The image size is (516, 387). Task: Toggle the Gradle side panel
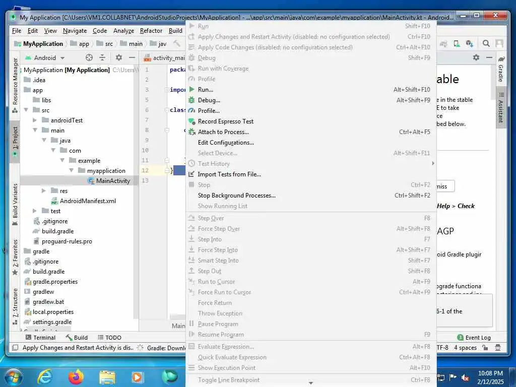point(501,70)
